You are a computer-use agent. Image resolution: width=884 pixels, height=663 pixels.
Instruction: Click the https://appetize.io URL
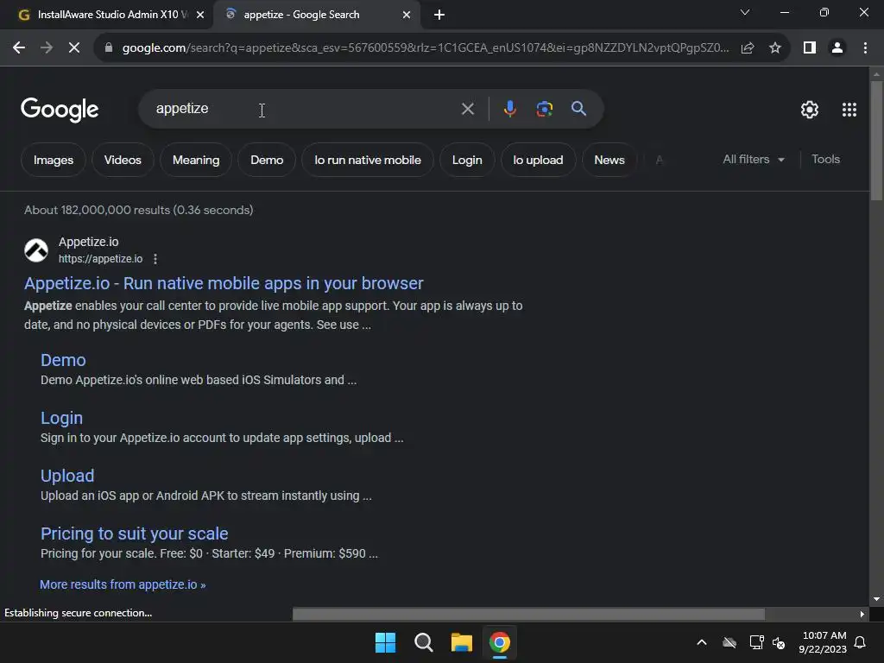(x=100, y=259)
